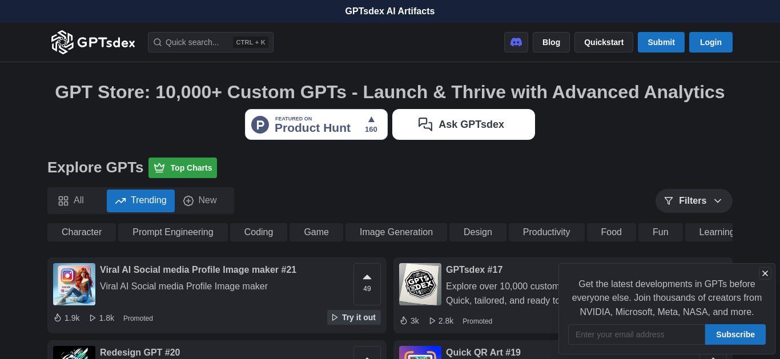Filter by Character category

click(82, 232)
